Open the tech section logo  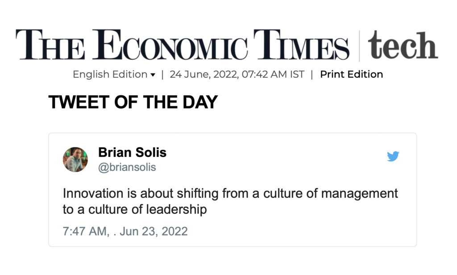click(402, 46)
